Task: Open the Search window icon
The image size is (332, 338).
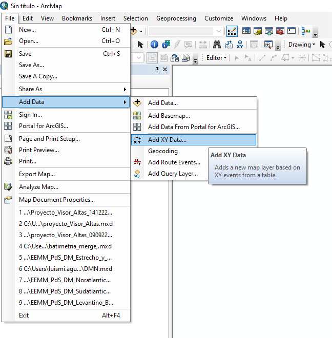Action: pyautogui.click(x=269, y=31)
